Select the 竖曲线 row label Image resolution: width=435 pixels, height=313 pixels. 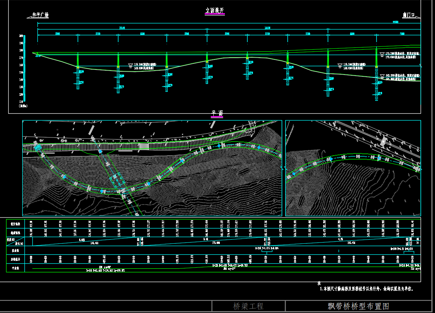coord(15,249)
